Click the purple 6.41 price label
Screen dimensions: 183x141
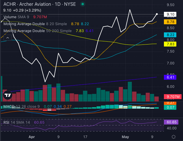coord(170,77)
